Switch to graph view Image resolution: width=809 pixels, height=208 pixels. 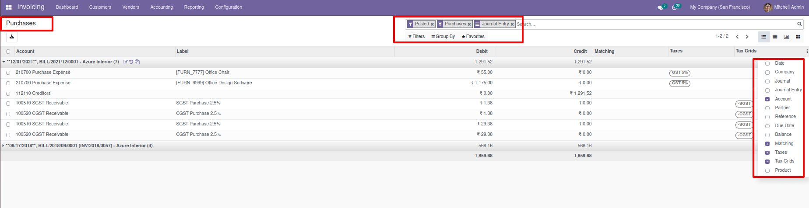pyautogui.click(x=786, y=37)
